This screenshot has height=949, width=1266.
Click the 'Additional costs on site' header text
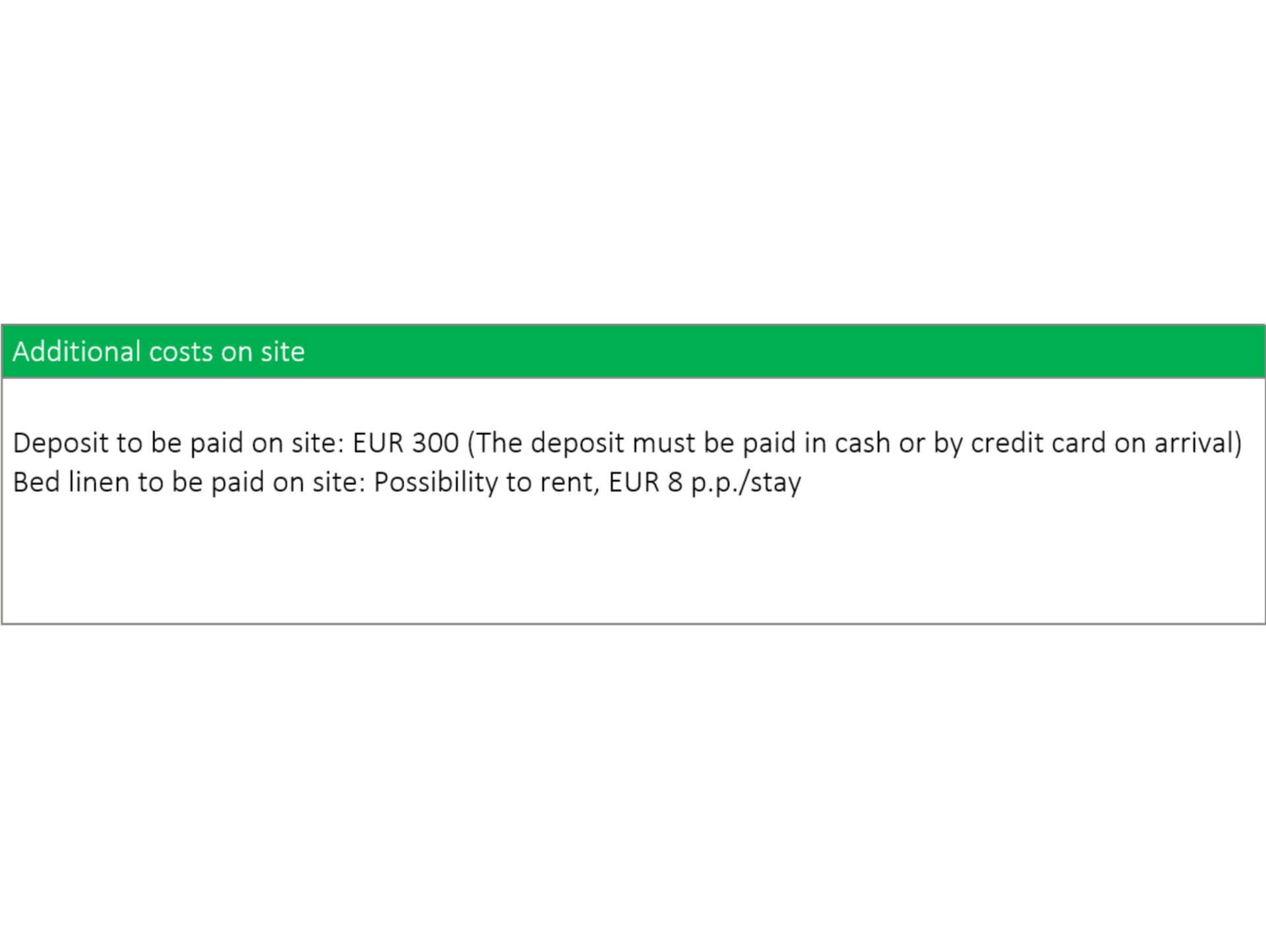159,351
